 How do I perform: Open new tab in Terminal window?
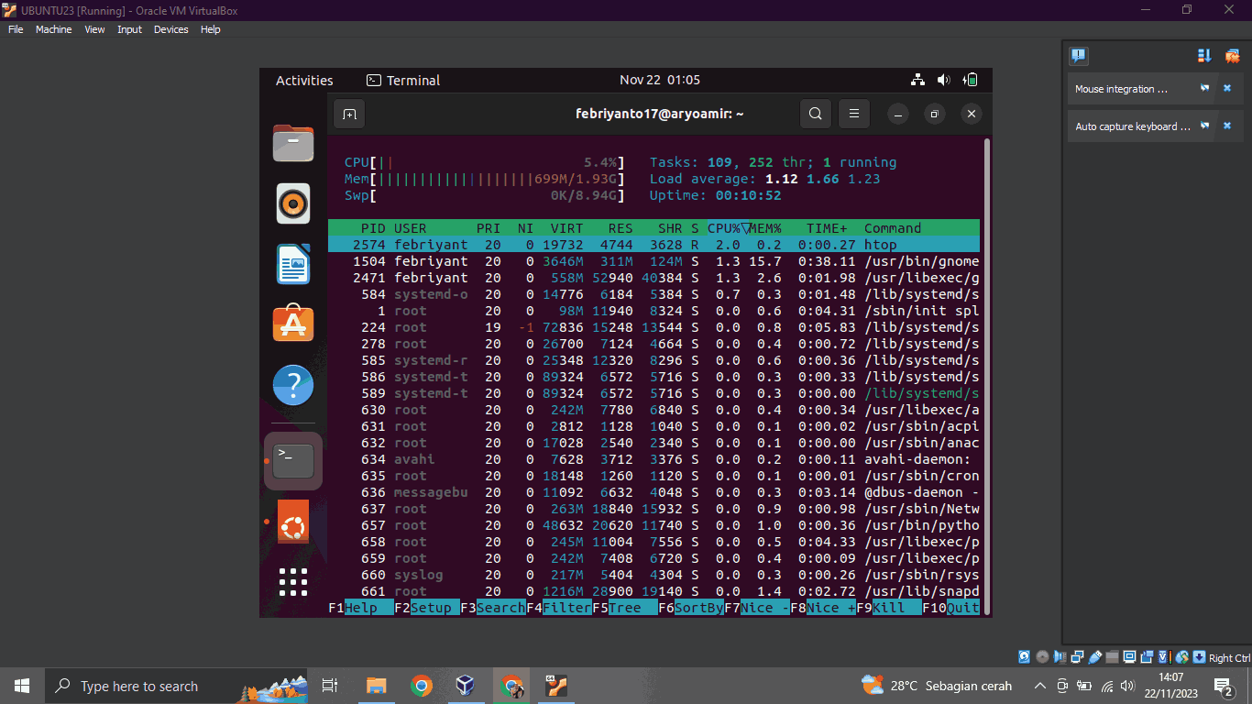point(349,115)
